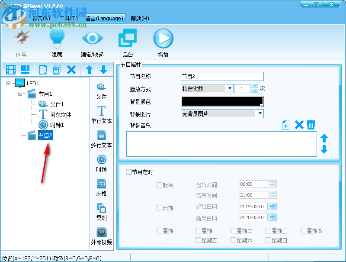This screenshot has height=262, width=346.
Task: Click the blue X delete icon above the tree
Action: point(72,69)
